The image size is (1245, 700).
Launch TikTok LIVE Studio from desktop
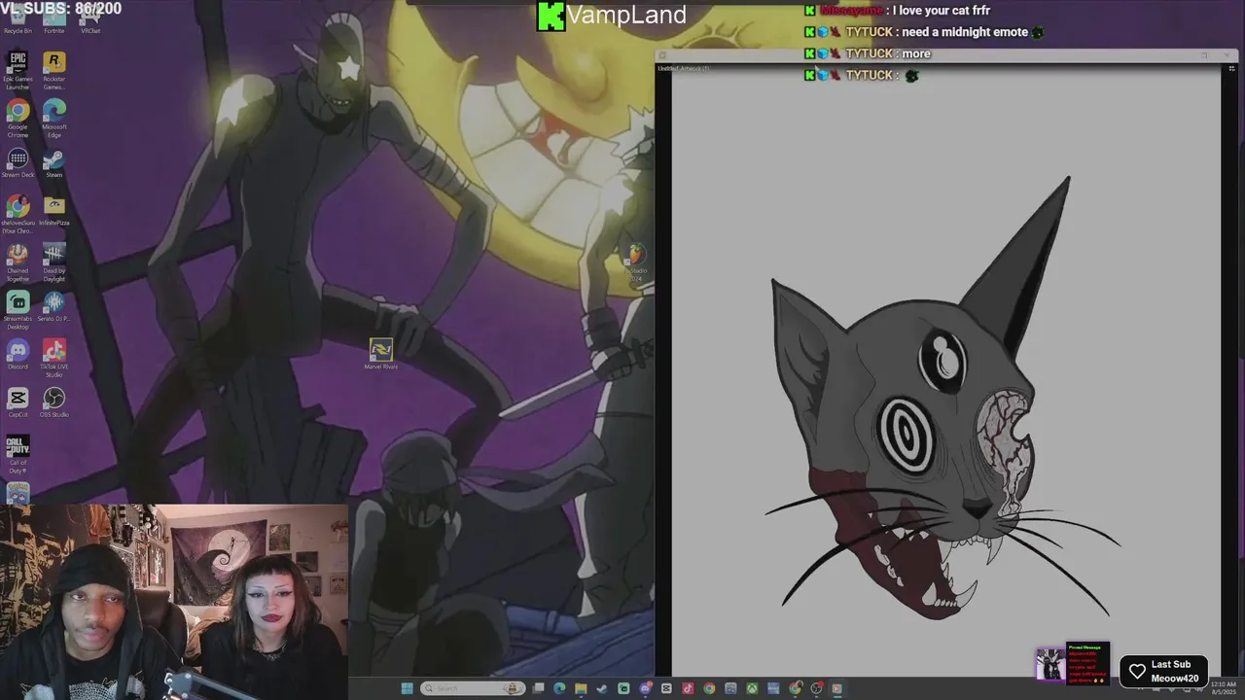[x=54, y=358]
